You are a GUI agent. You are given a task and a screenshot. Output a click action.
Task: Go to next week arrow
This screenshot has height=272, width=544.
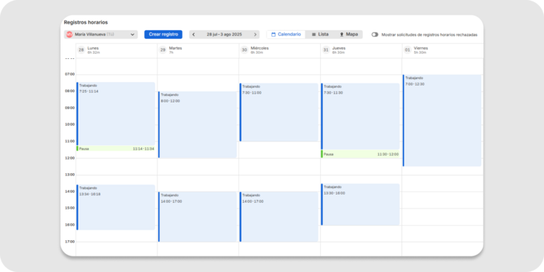point(255,35)
